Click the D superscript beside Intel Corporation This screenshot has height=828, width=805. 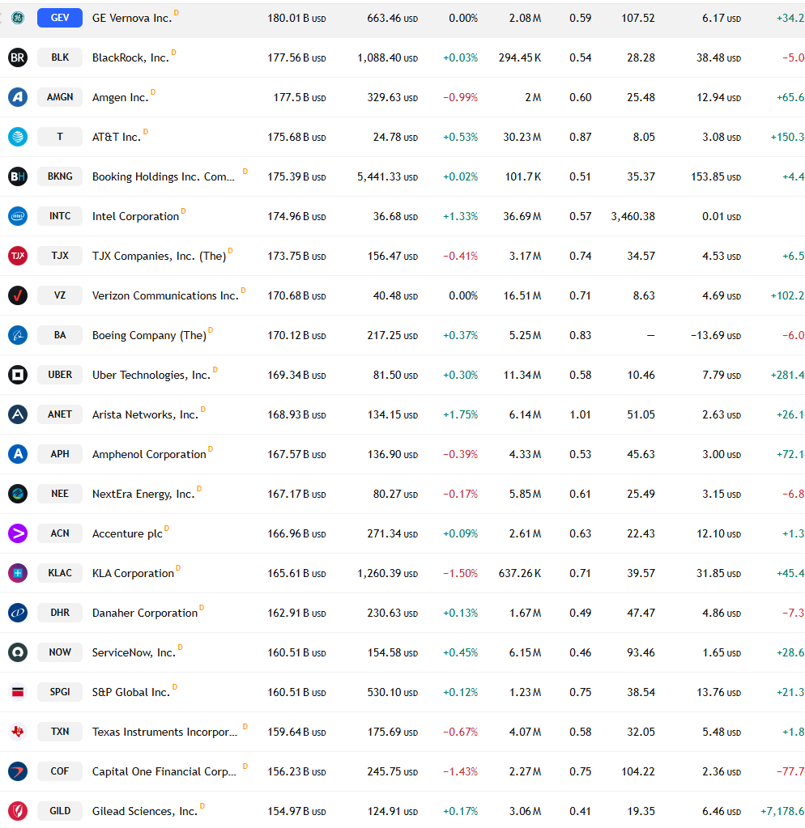point(183,211)
